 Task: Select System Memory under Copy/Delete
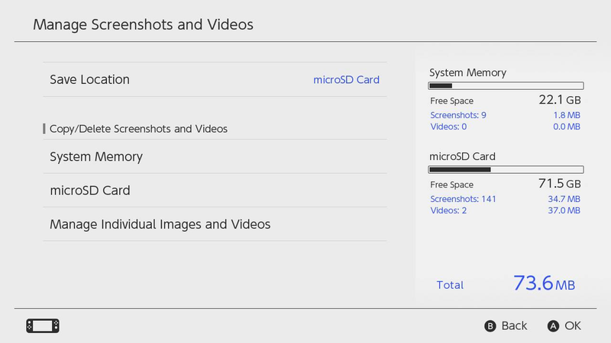pyautogui.click(x=215, y=157)
